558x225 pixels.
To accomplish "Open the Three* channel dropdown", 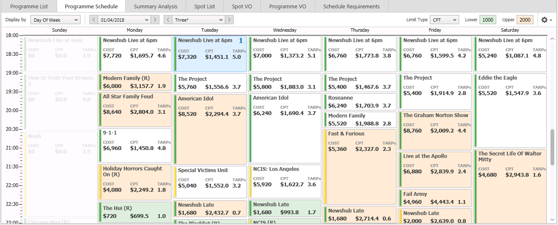I will (x=199, y=20).
